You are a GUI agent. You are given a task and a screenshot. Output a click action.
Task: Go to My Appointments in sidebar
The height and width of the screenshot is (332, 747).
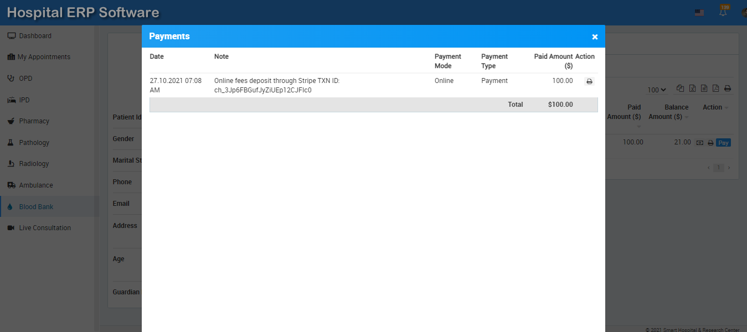pos(44,57)
